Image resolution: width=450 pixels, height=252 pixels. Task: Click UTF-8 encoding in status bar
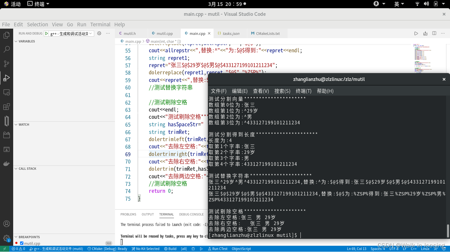394,249
